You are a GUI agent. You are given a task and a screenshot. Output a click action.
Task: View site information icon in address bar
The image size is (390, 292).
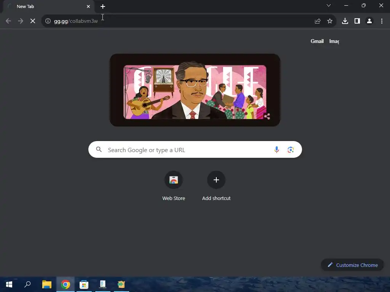[48, 21]
